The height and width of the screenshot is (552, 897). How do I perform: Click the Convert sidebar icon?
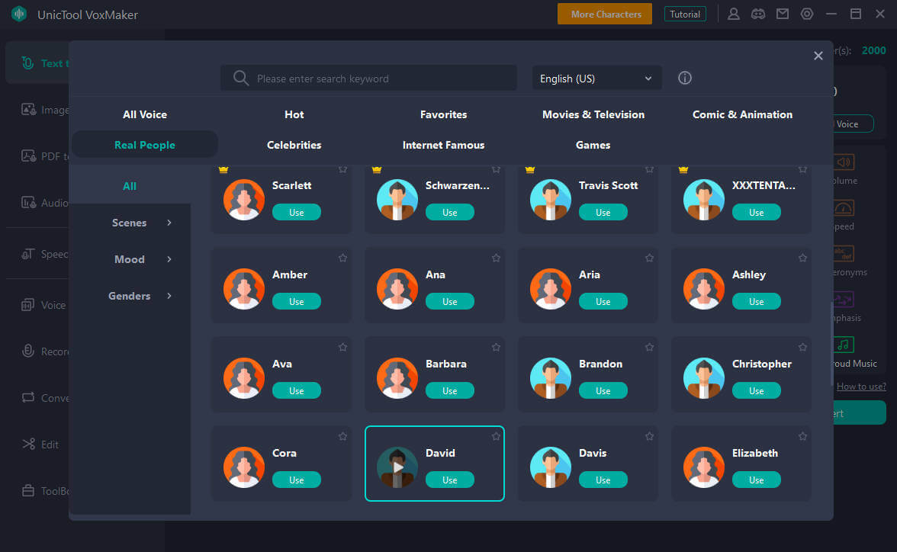[x=28, y=397]
